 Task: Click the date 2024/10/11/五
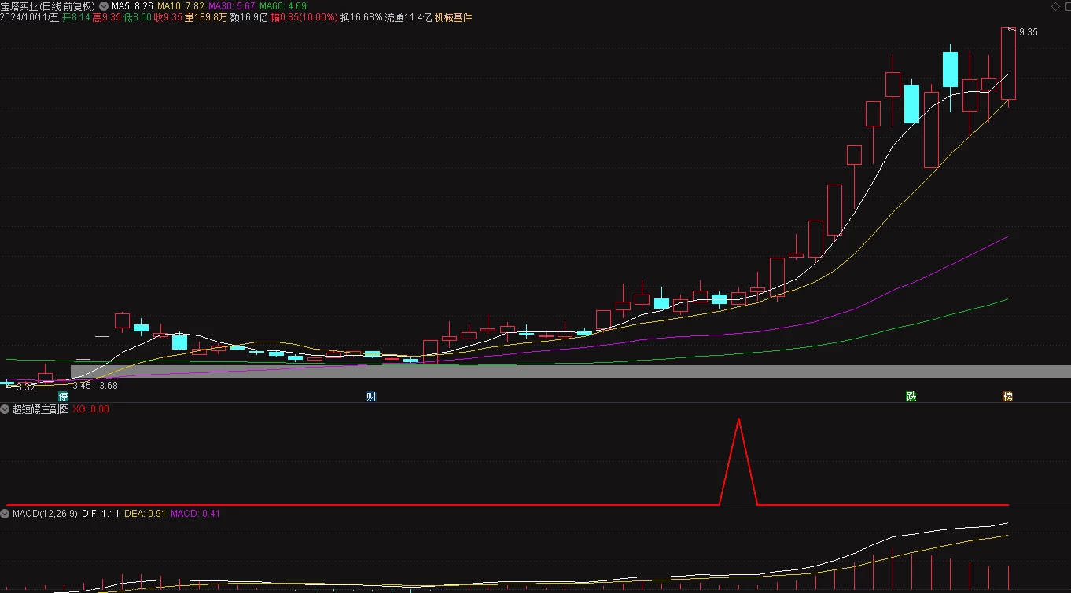(30, 17)
